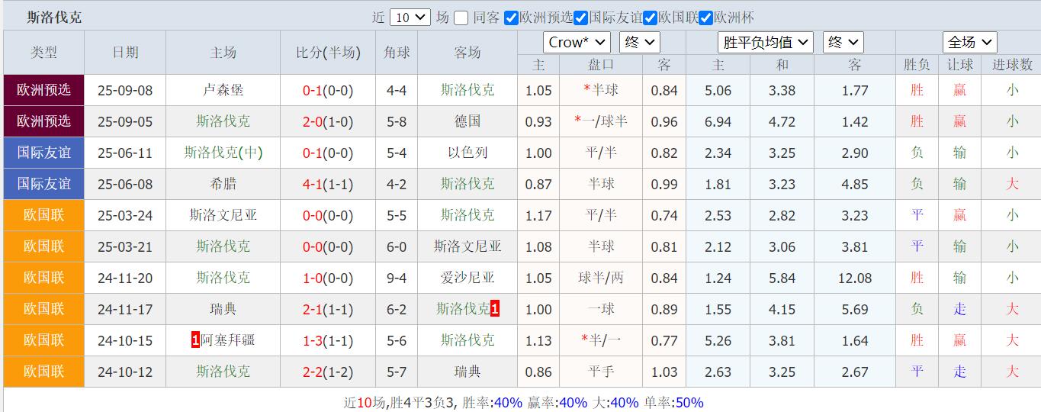Open the Crow* bookmaker dropdown
This screenshot has height=412, width=1041.
coord(576,43)
